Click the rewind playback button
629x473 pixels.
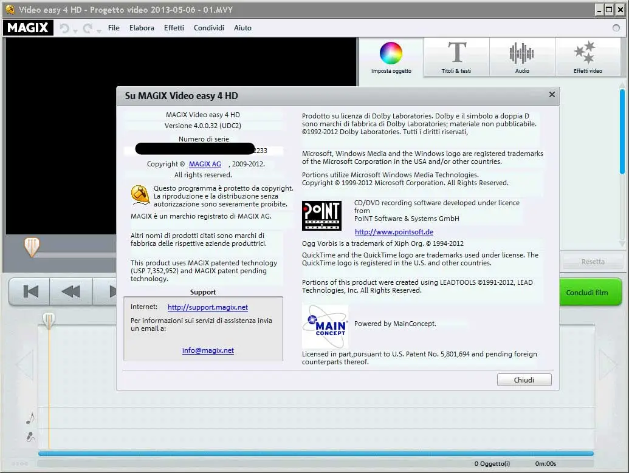(71, 291)
